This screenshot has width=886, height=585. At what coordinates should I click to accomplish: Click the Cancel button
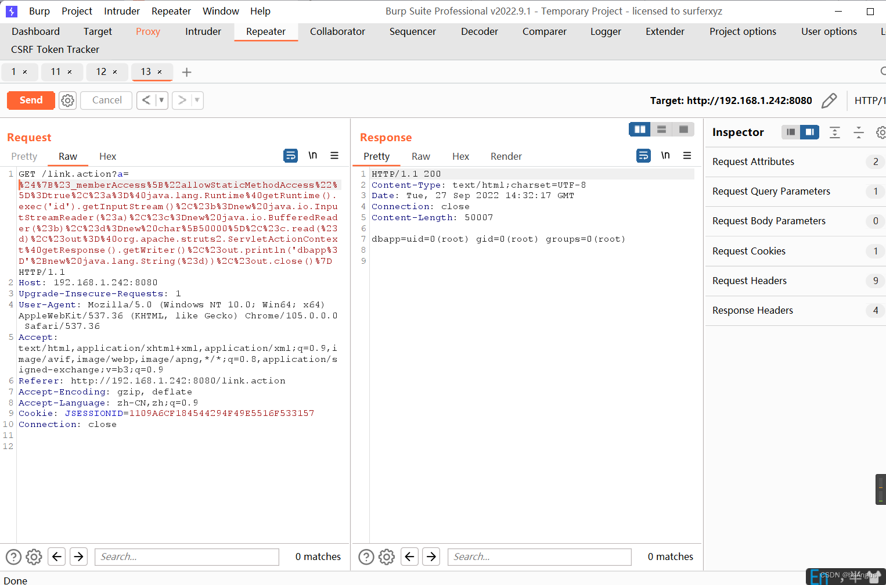(x=107, y=100)
